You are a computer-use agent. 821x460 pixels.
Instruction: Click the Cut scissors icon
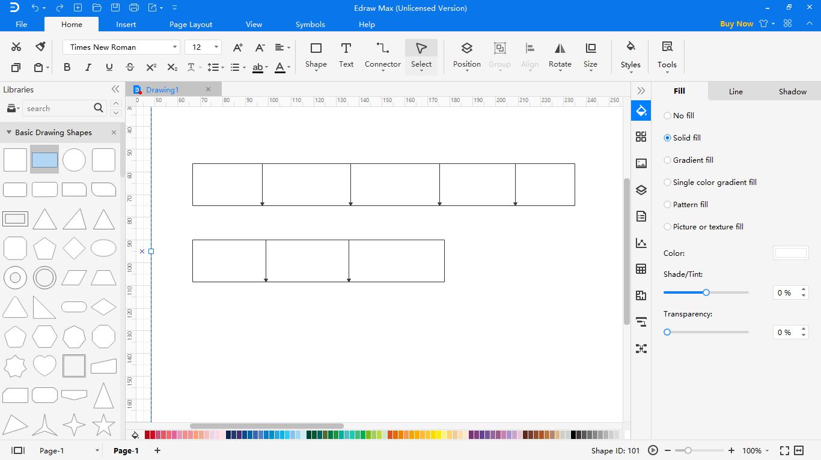coord(16,47)
